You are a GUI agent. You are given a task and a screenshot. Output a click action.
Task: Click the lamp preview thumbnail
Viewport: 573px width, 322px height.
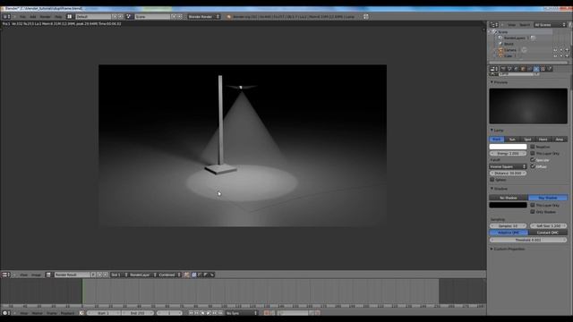point(528,106)
